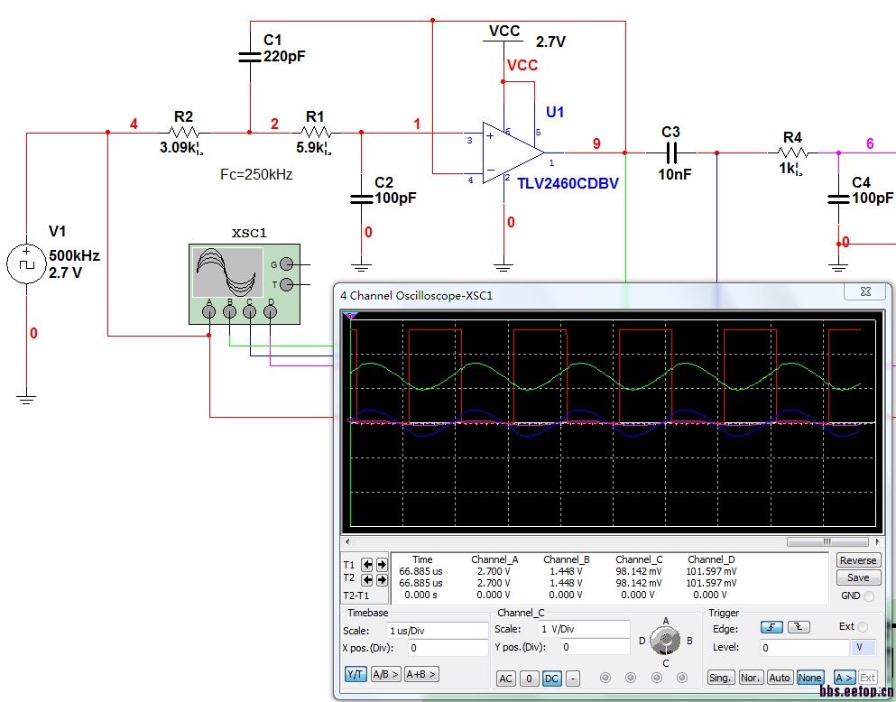
Task: Set channel coupling to 0
Action: coord(529,678)
